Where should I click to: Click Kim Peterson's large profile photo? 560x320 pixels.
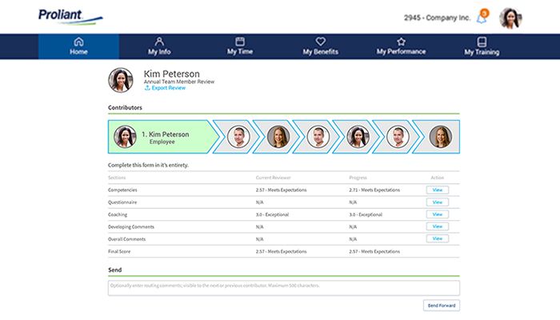121,80
